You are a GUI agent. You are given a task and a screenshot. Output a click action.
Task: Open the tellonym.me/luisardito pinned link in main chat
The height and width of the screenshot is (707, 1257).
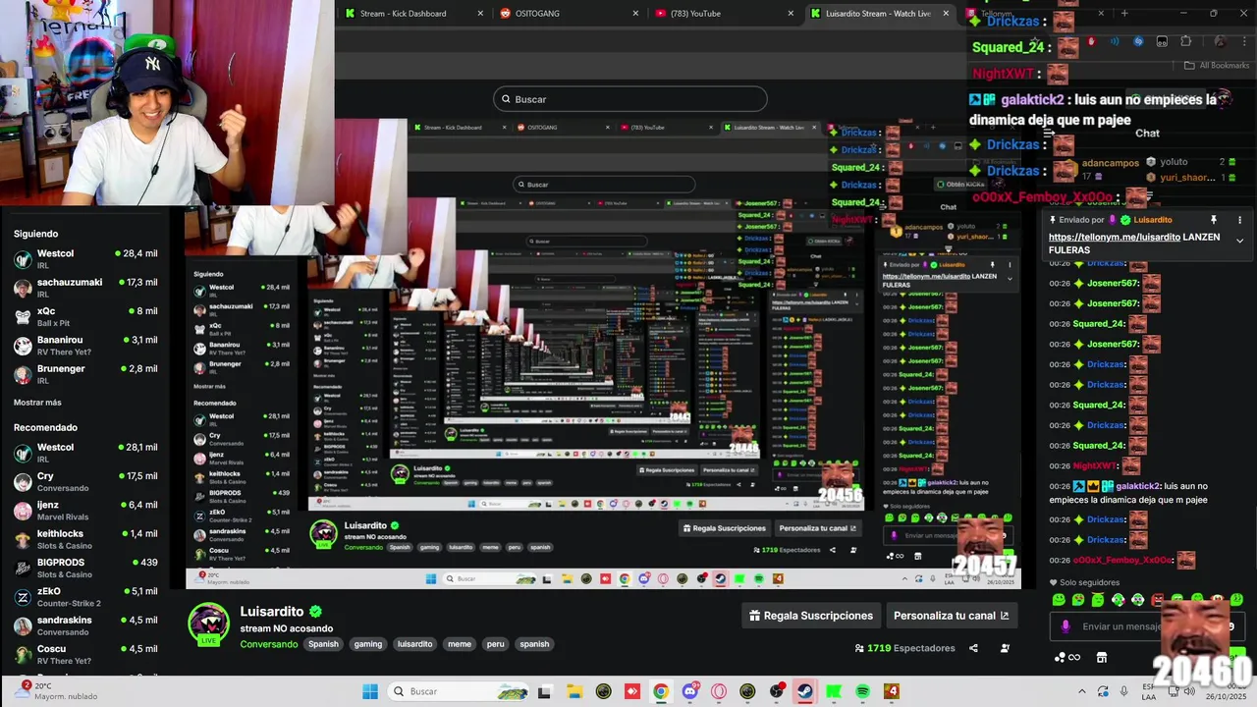[x=1114, y=238]
